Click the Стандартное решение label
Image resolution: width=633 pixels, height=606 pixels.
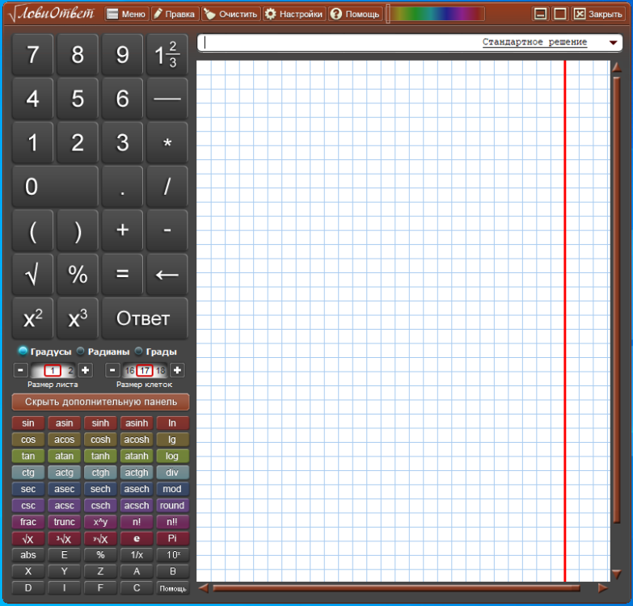point(534,42)
